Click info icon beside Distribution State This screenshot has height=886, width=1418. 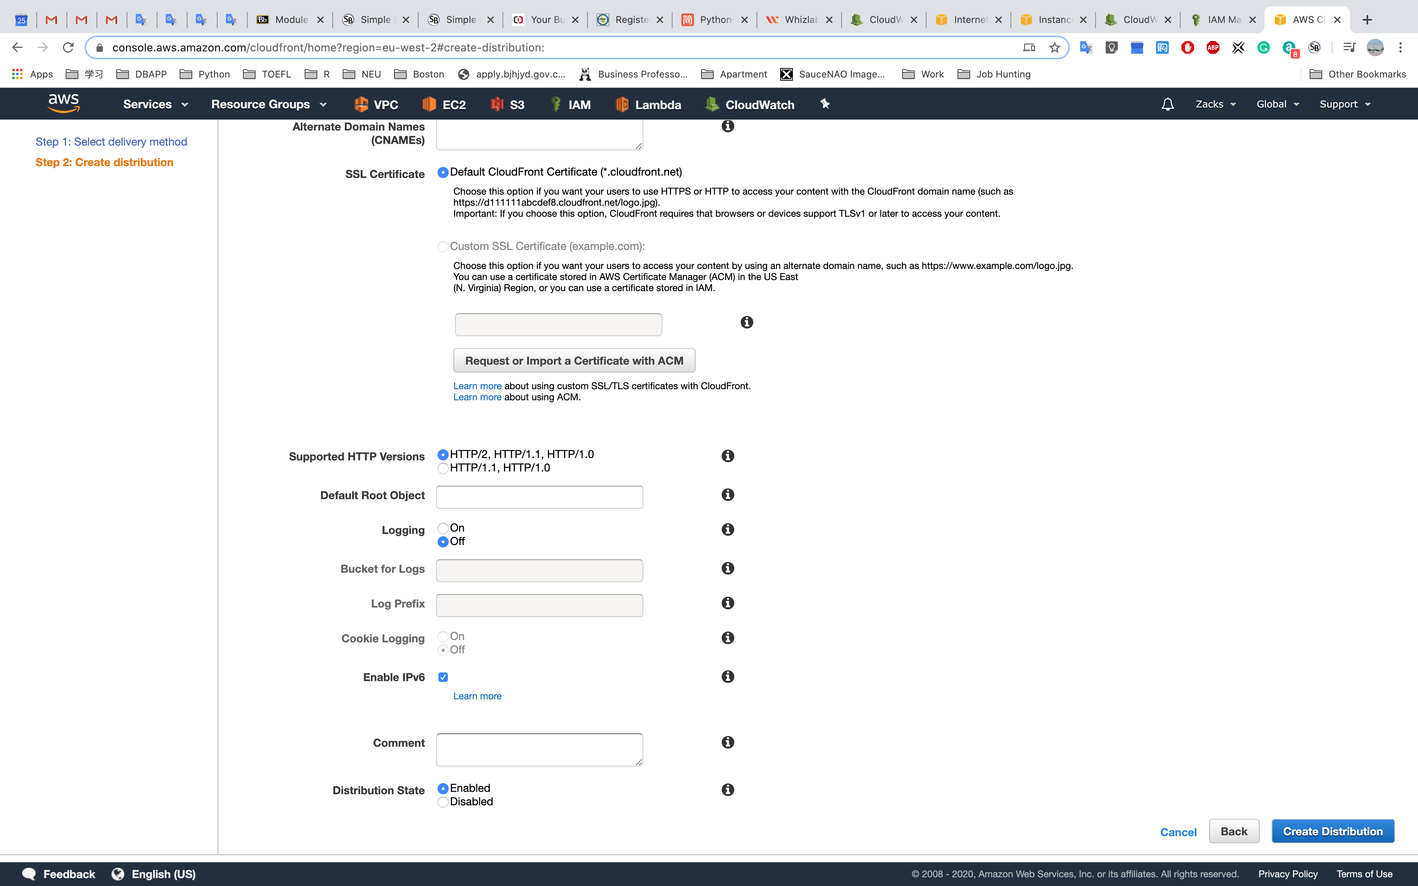coord(728,789)
